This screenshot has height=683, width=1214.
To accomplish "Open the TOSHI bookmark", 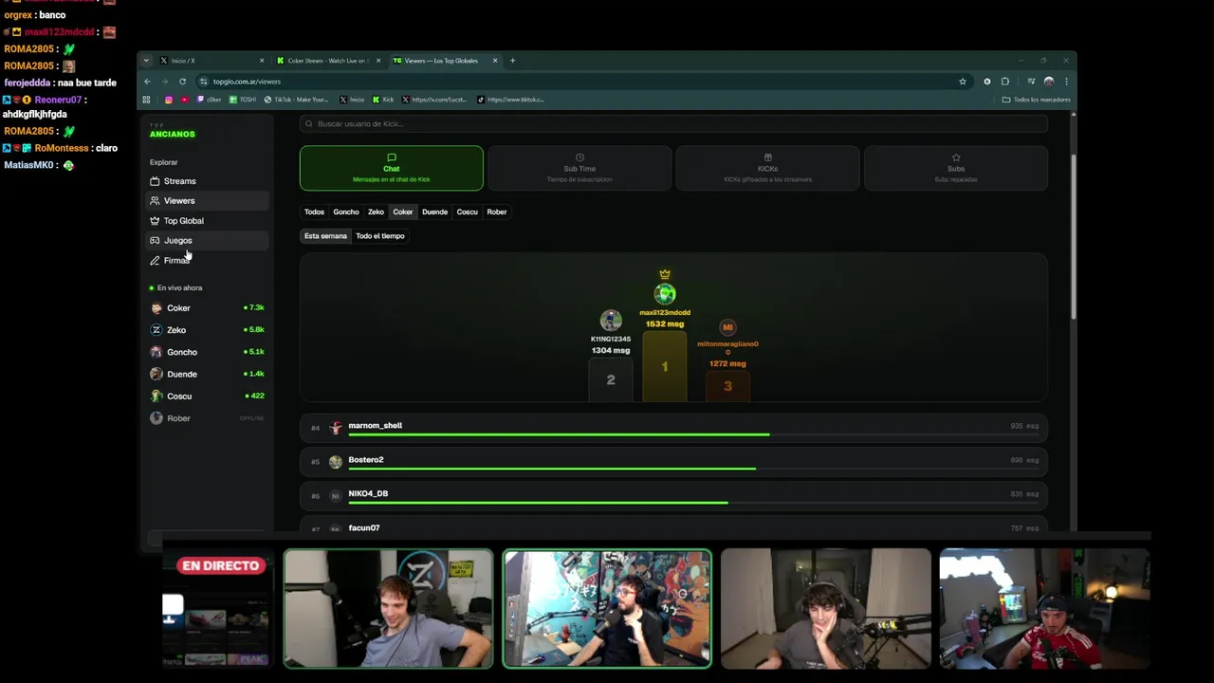I will coord(243,100).
